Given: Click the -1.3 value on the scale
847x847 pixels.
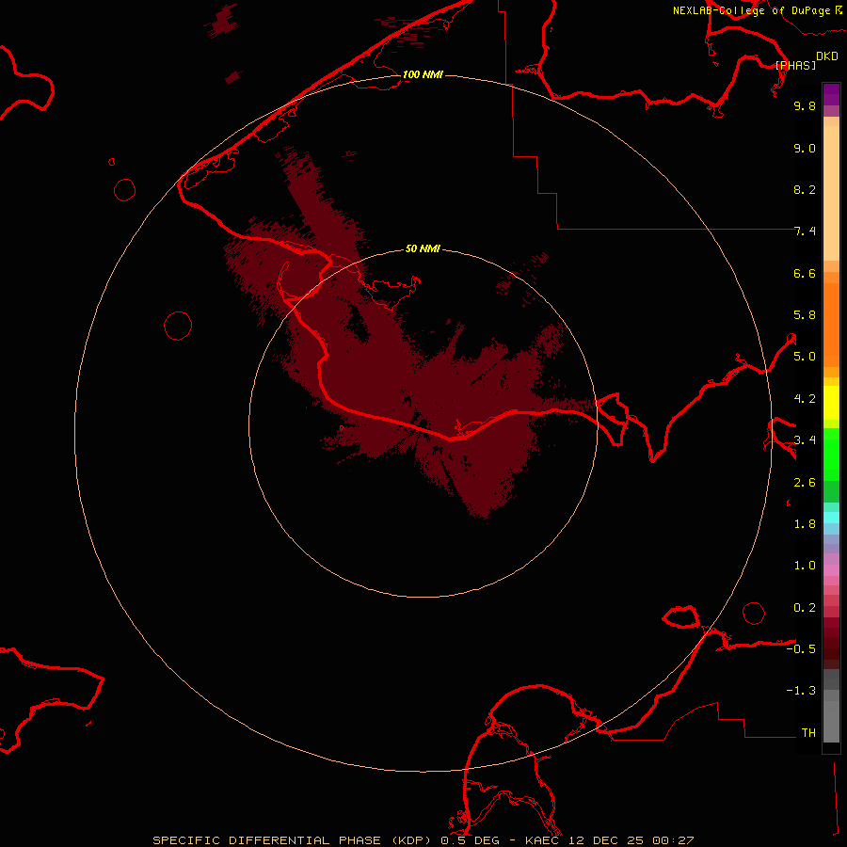Looking at the screenshot, I should click(801, 691).
